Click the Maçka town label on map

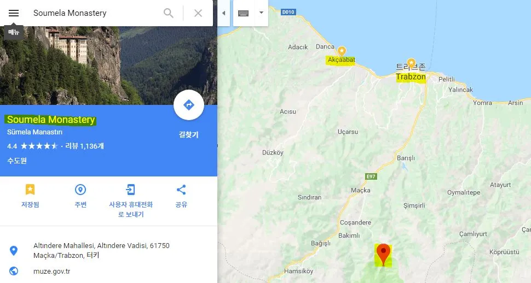[361, 190]
